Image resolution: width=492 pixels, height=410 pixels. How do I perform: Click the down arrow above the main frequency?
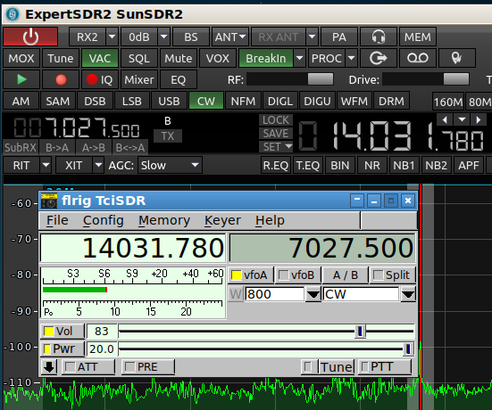(462, 119)
